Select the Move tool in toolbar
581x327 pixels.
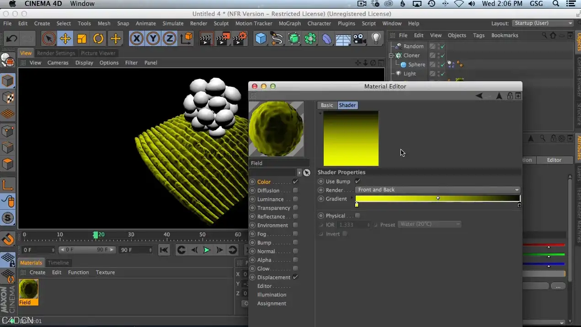coord(65,39)
